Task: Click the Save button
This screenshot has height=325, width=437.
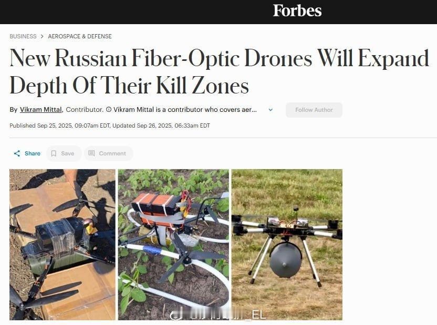Action: pos(64,153)
